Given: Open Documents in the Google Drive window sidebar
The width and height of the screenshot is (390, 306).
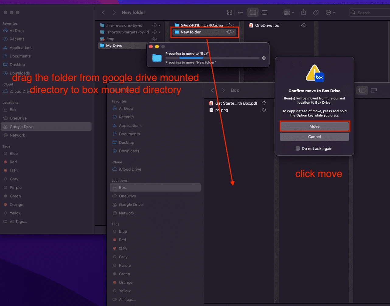Looking at the screenshot, I should (20, 56).
